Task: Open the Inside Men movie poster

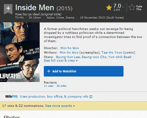Action: coord(20,52)
